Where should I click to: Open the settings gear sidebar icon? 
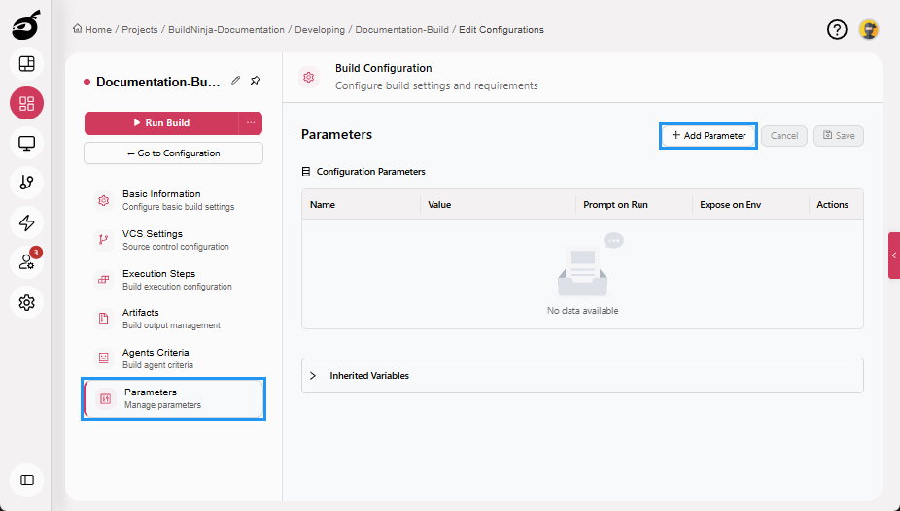pyautogui.click(x=26, y=302)
